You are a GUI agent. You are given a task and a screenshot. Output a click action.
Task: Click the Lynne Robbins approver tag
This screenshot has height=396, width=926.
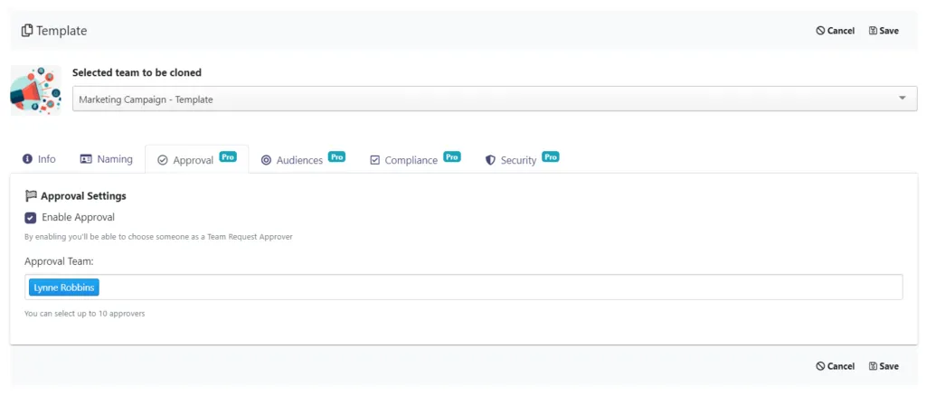tap(64, 288)
